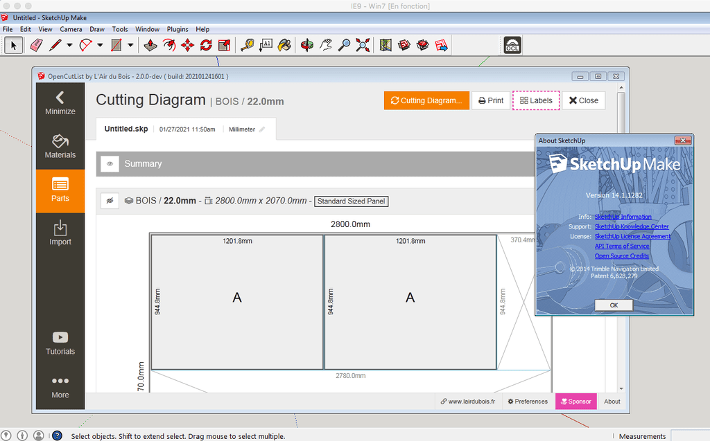Open Arc tool dropdown arrow

point(100,45)
